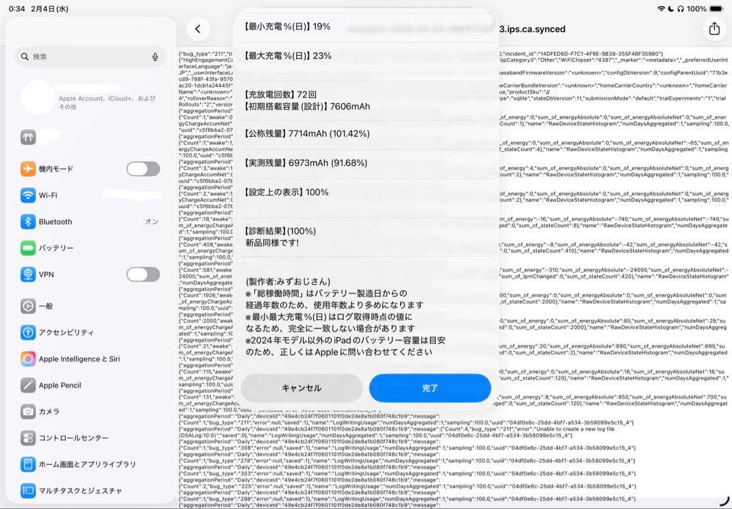Select 一般 in the settings sidebar
The height and width of the screenshot is (509, 732).
(29, 306)
